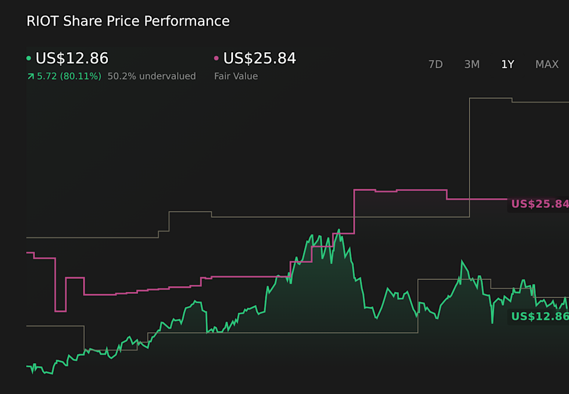Open the MAX timeframe view
This screenshot has height=394, width=569.
pos(546,64)
